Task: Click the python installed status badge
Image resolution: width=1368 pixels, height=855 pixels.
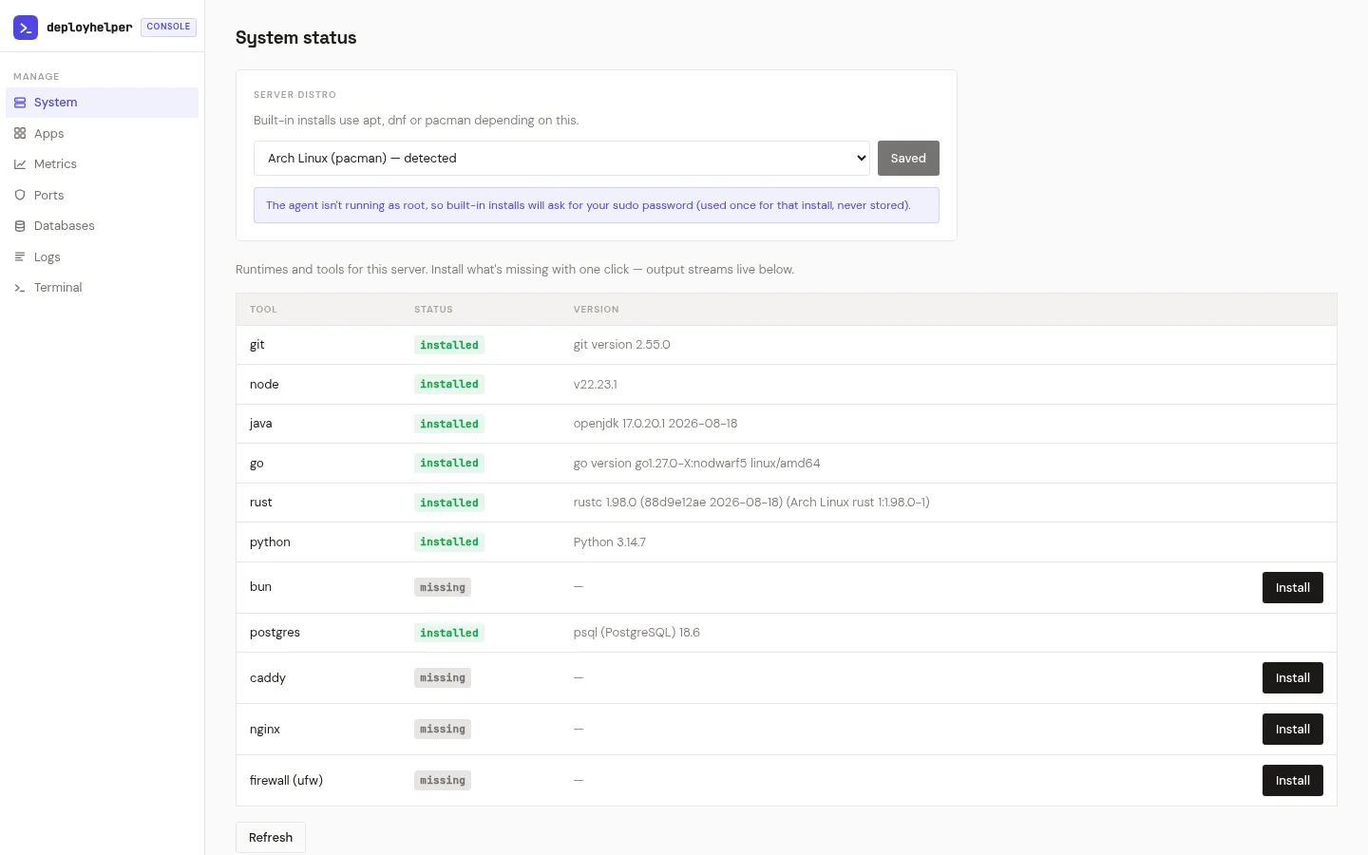Action: click(449, 542)
